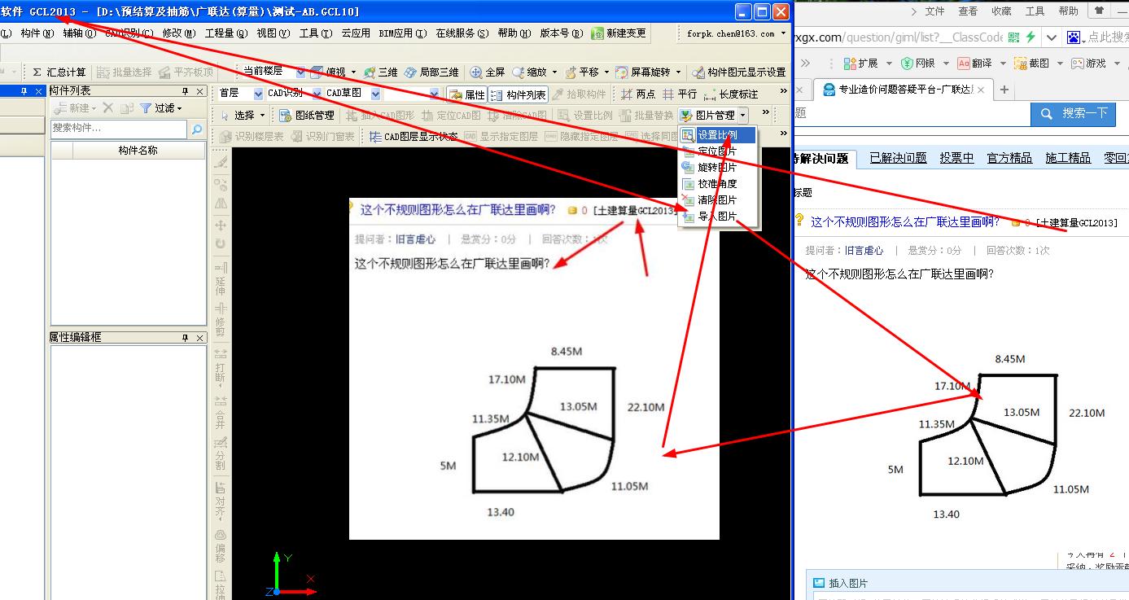
Task: Expand the 屏幕旋转 dropdown arrow
Action: [x=677, y=72]
